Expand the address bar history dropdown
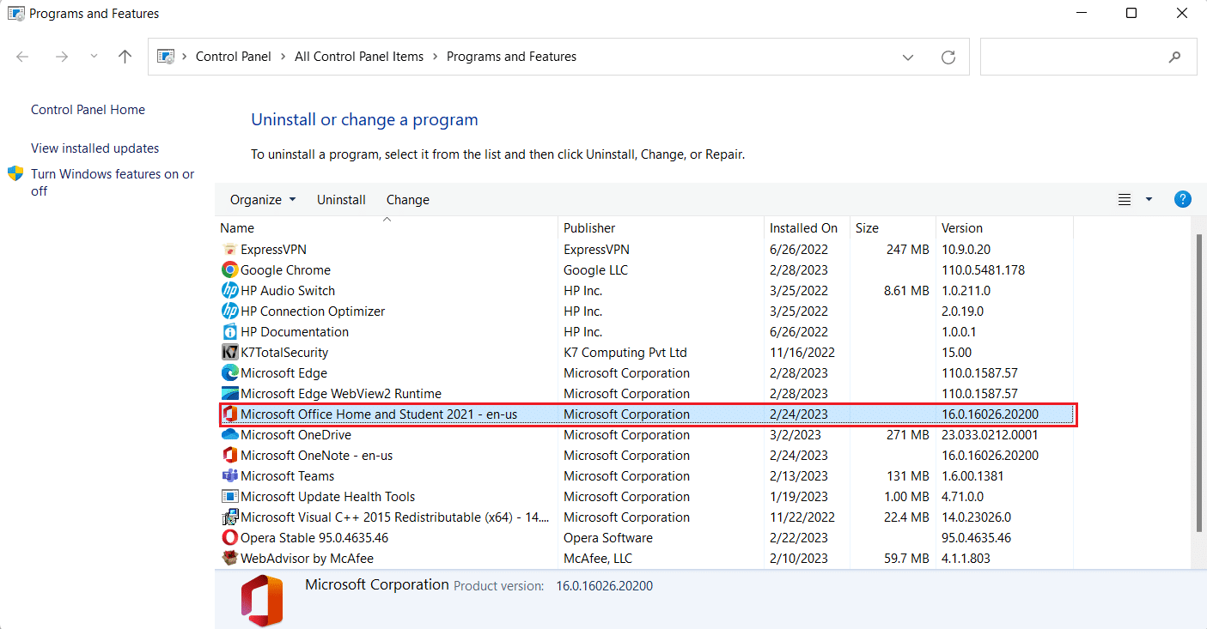The height and width of the screenshot is (629, 1207). point(908,57)
